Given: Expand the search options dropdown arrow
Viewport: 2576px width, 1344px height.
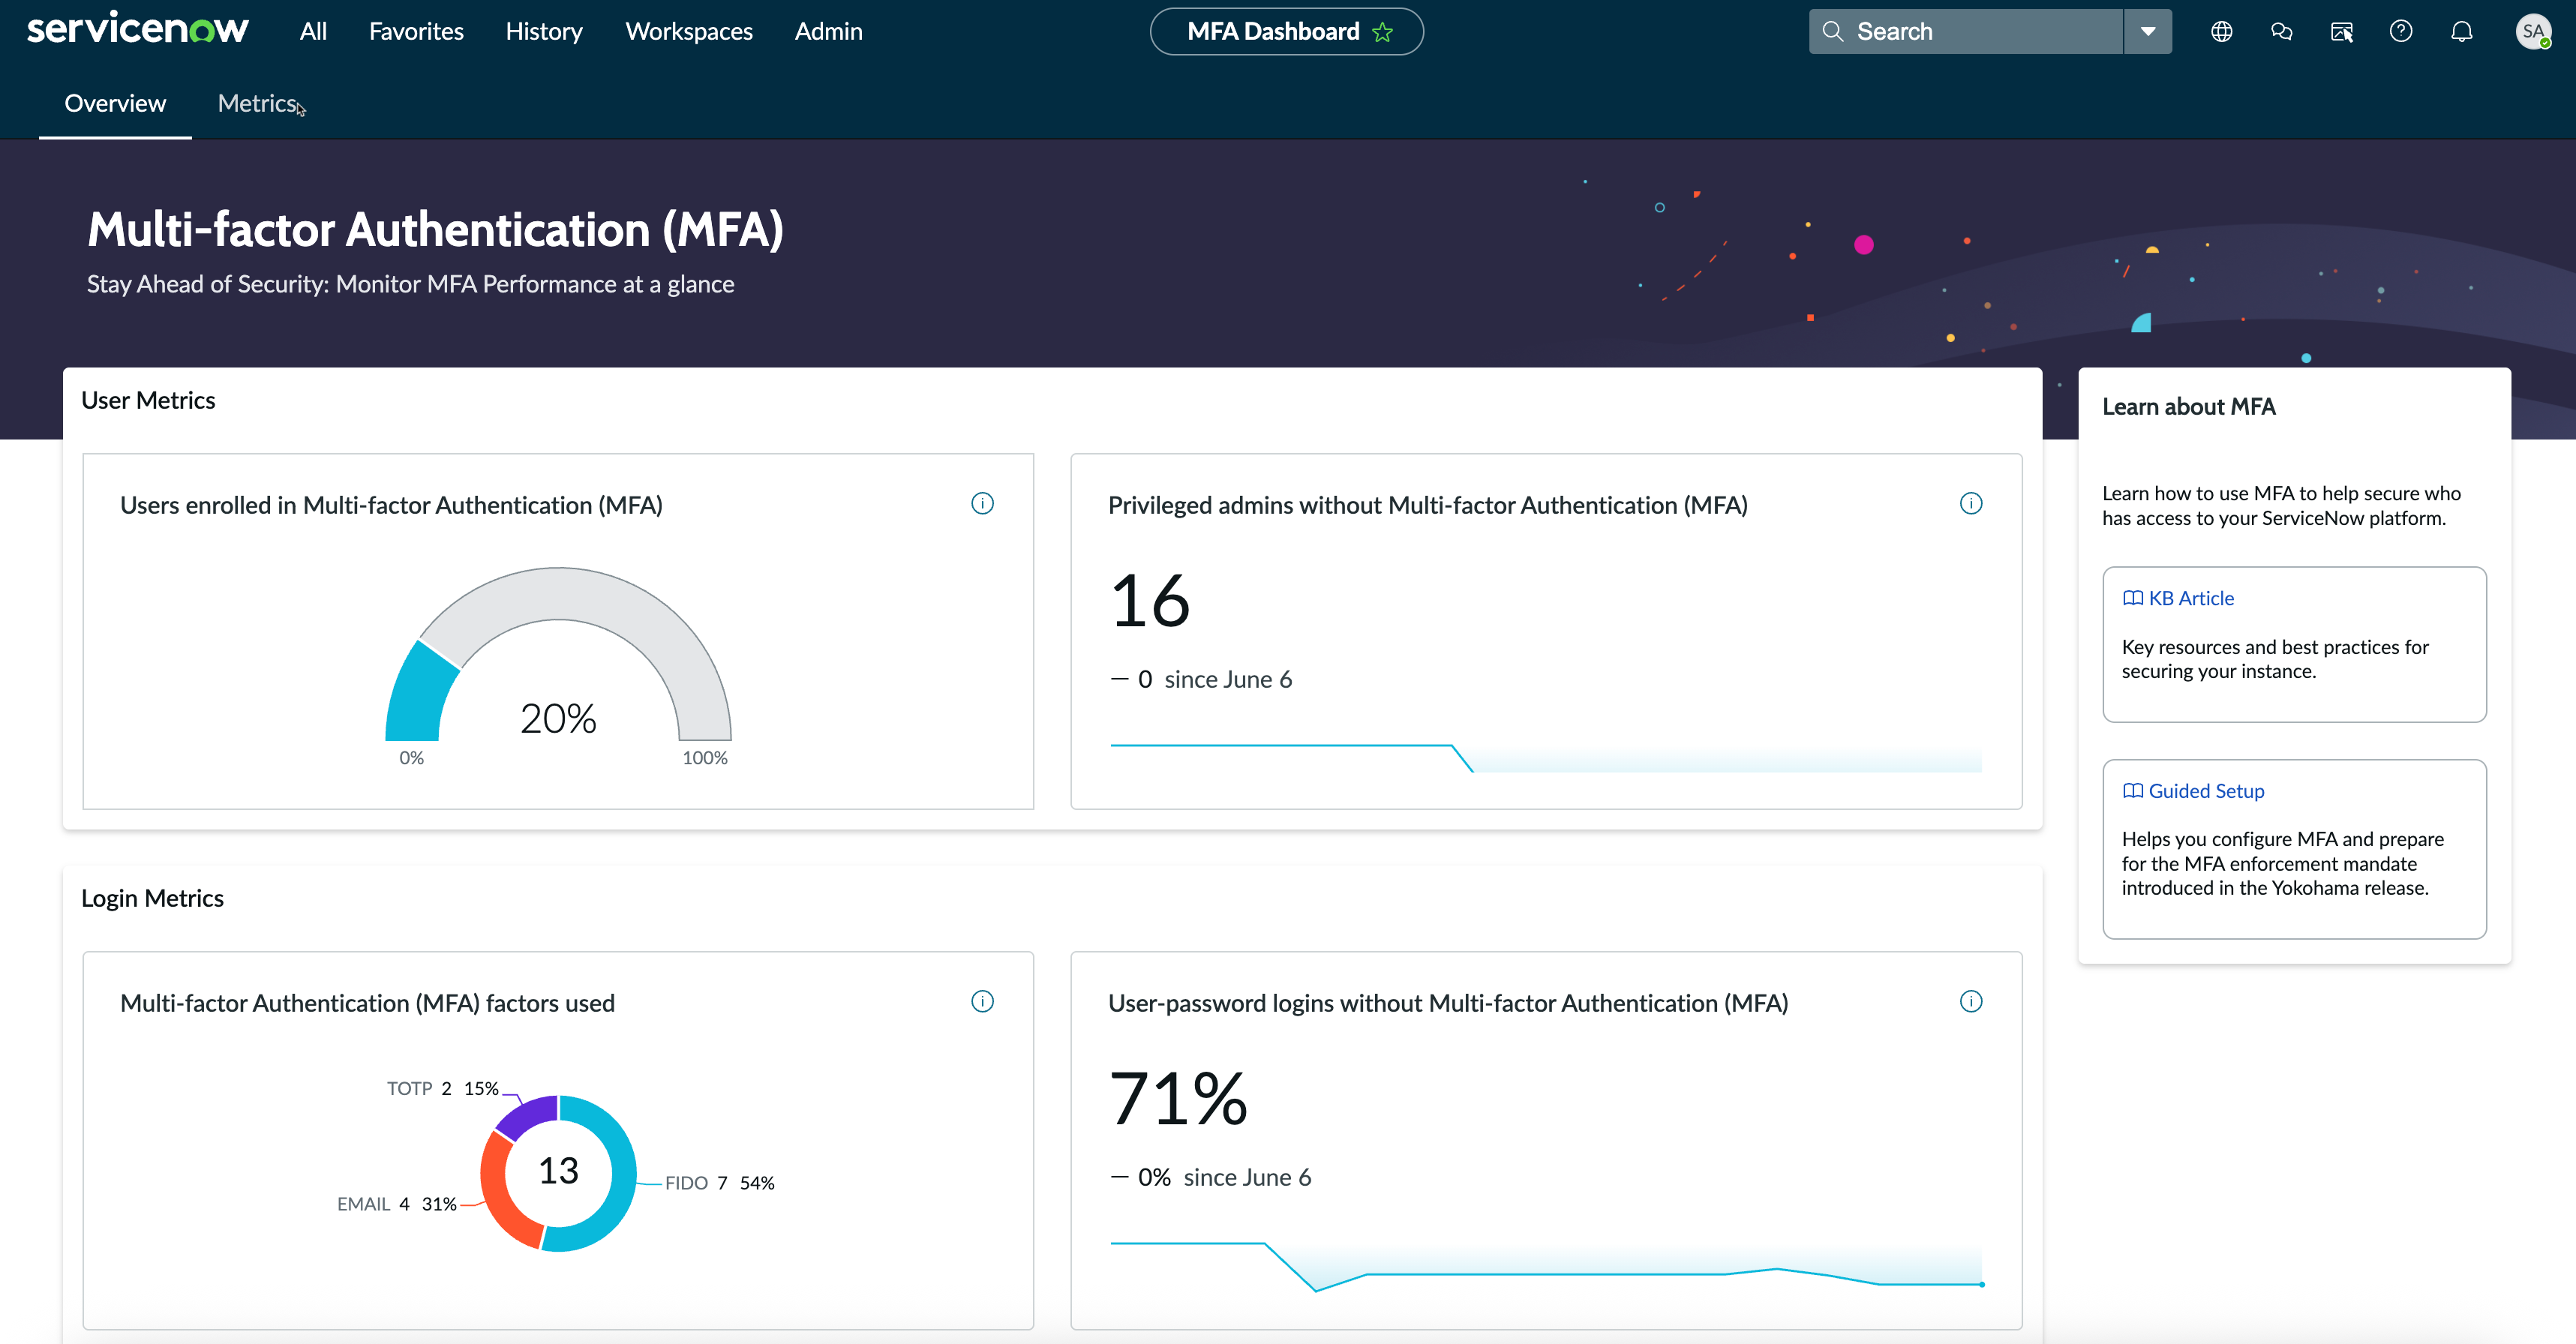Looking at the screenshot, I should (2147, 31).
